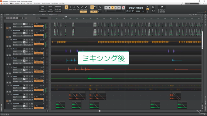
Task: Click the add track plus icon
Action: tap(22, 18)
